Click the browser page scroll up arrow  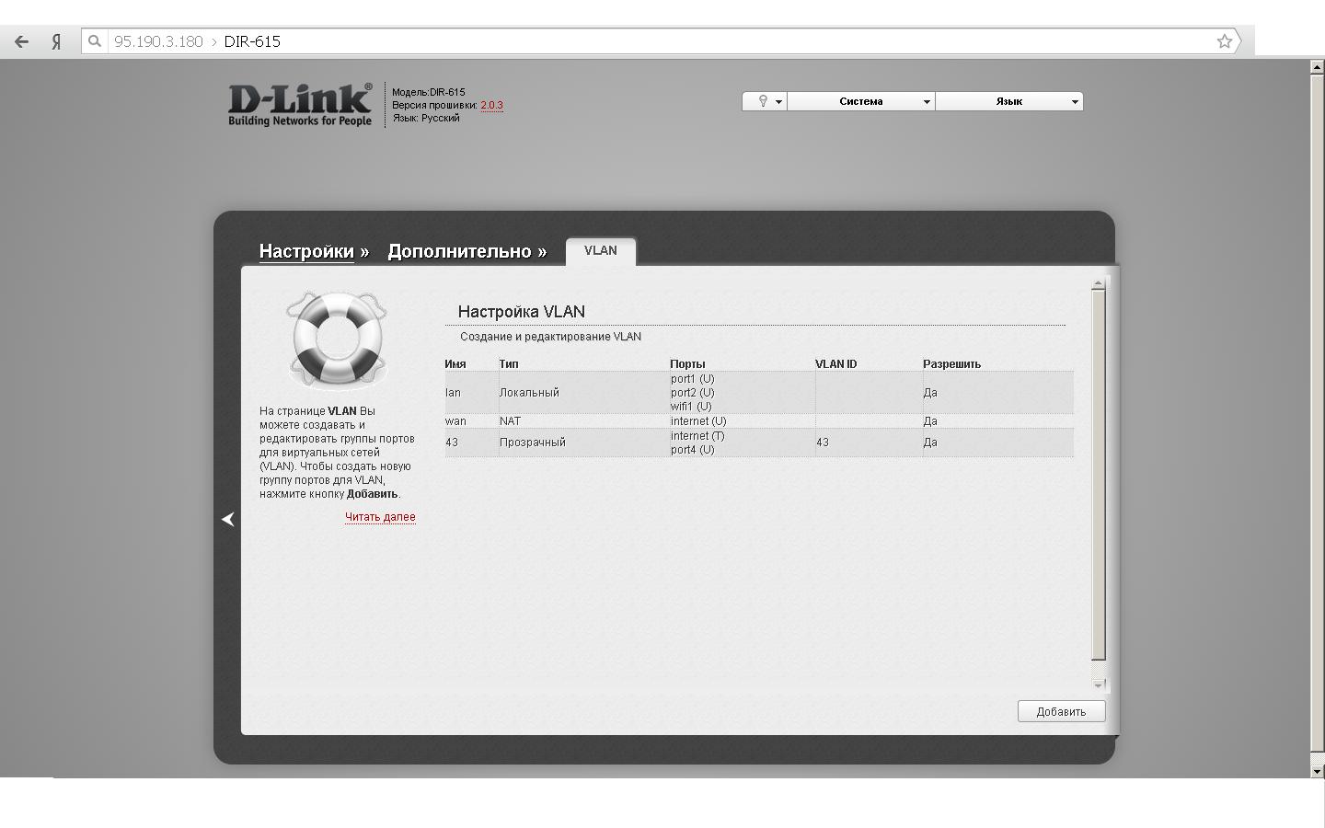pos(1318,67)
